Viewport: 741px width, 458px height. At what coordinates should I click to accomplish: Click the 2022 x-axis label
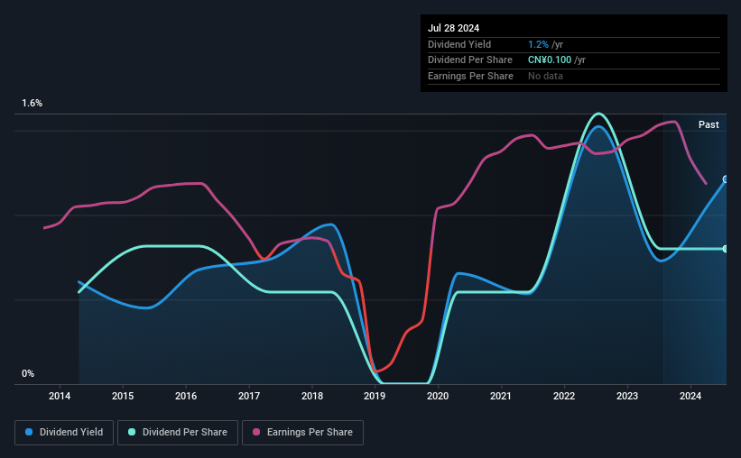[564, 396]
